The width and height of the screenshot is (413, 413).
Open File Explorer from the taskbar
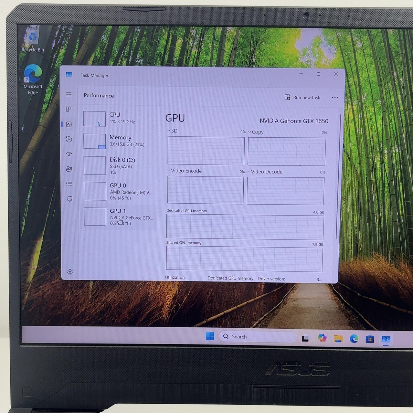point(338,339)
